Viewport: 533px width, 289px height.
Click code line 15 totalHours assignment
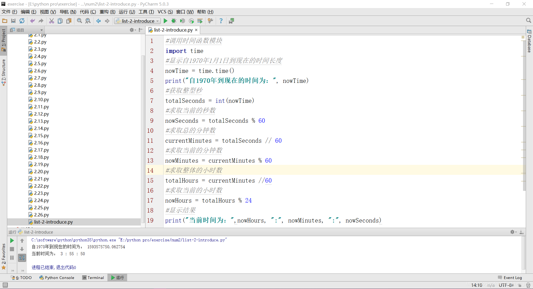click(x=218, y=181)
